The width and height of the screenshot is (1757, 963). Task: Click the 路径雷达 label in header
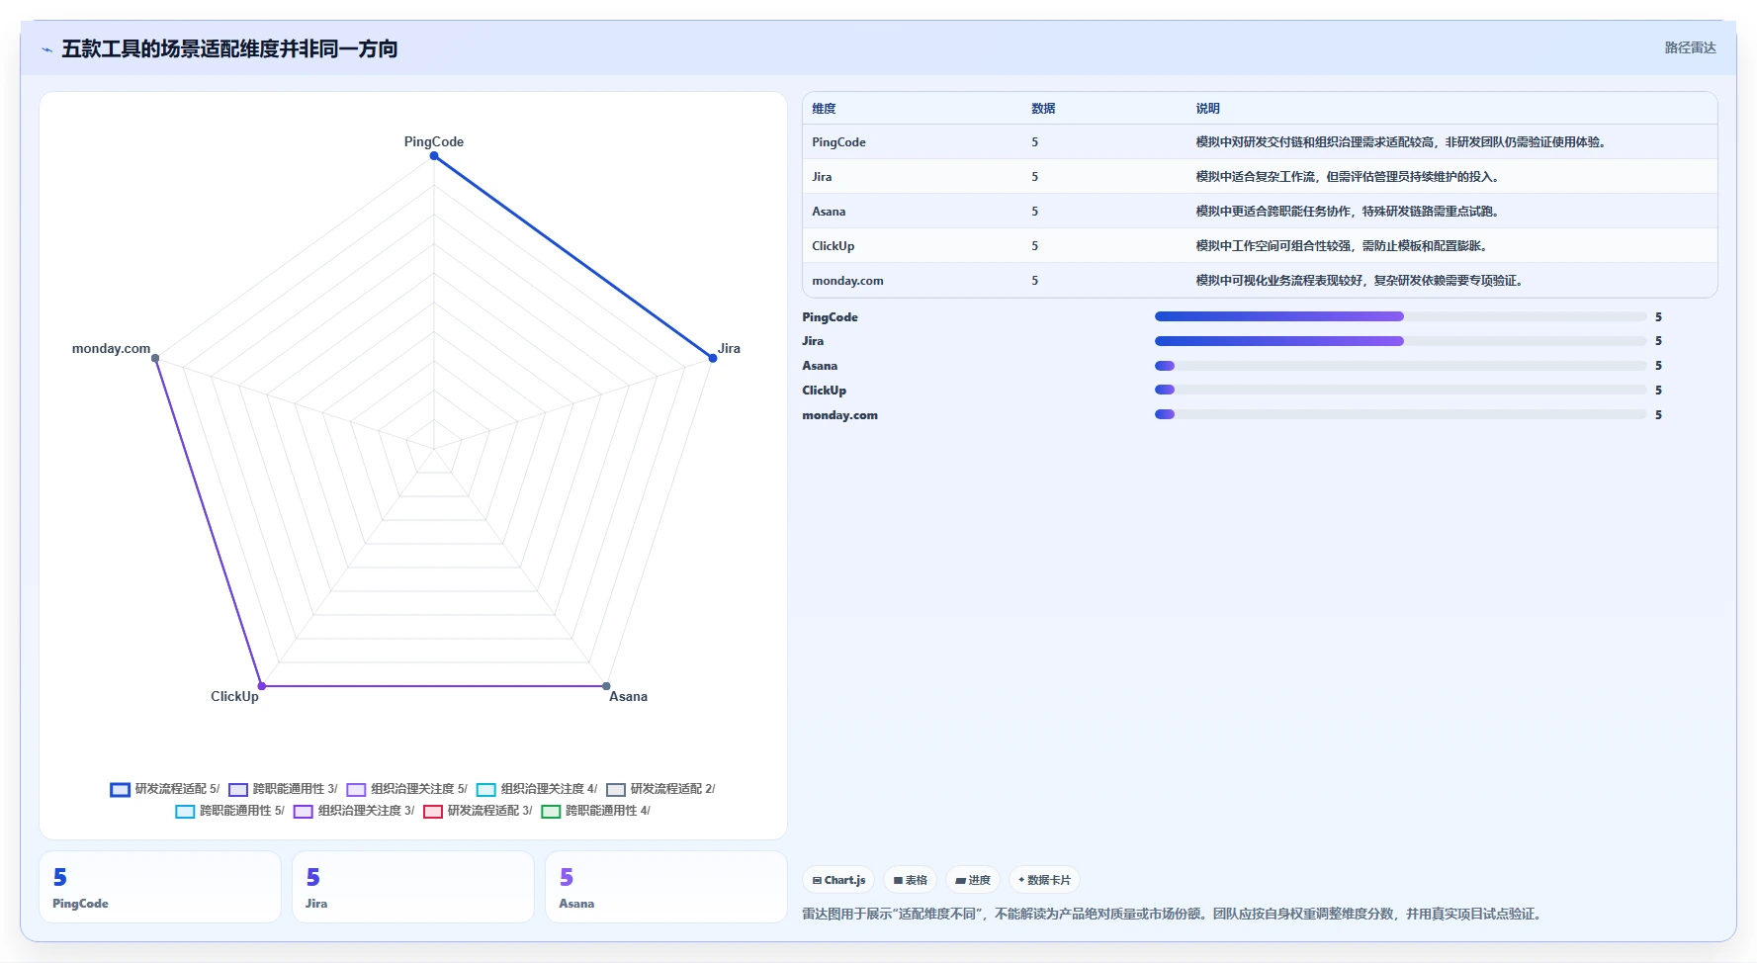point(1690,47)
